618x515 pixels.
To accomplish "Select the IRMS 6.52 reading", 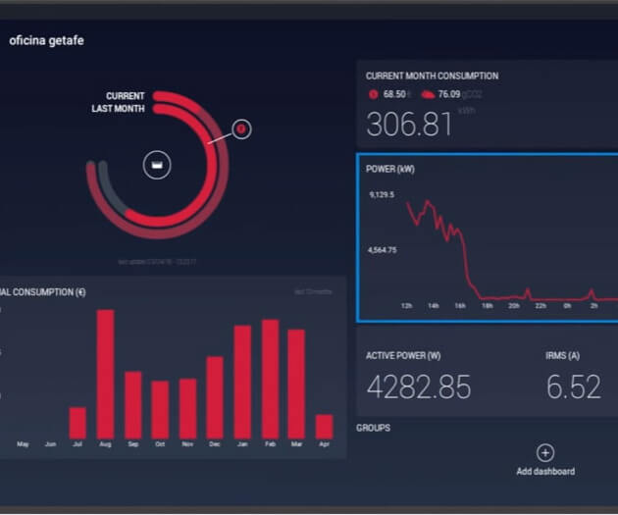I will 573,386.
